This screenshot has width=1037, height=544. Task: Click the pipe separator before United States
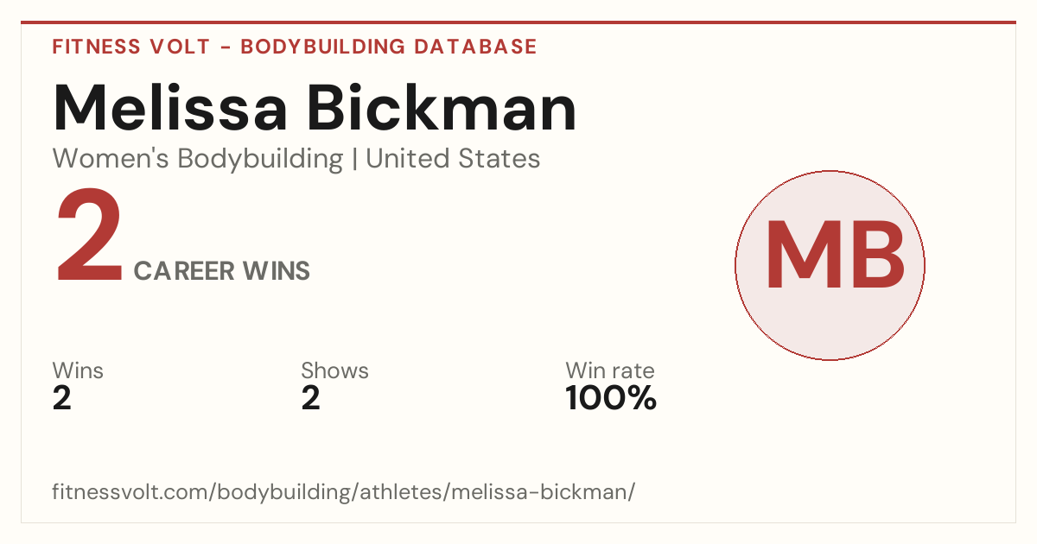(x=354, y=160)
